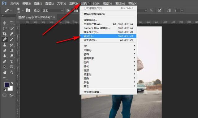
Task: Select the Lasso tool
Action: tap(5, 28)
